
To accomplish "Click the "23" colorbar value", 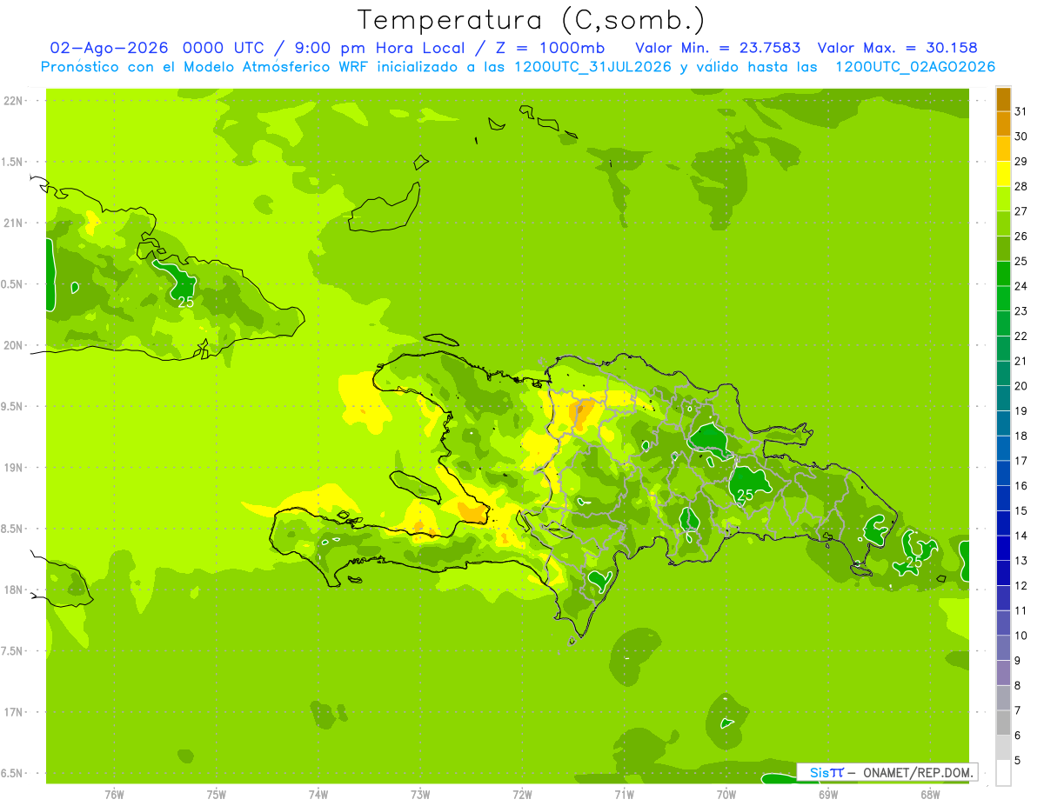I will pyautogui.click(x=1021, y=310).
